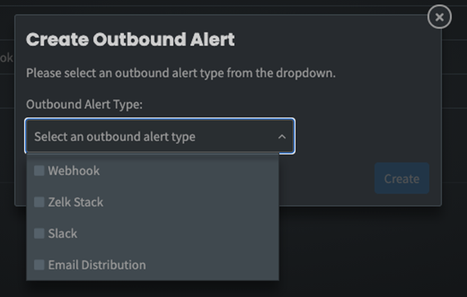Click the Outbound Alert Type field label
Image resolution: width=467 pixels, height=297 pixels.
pyautogui.click(x=85, y=105)
